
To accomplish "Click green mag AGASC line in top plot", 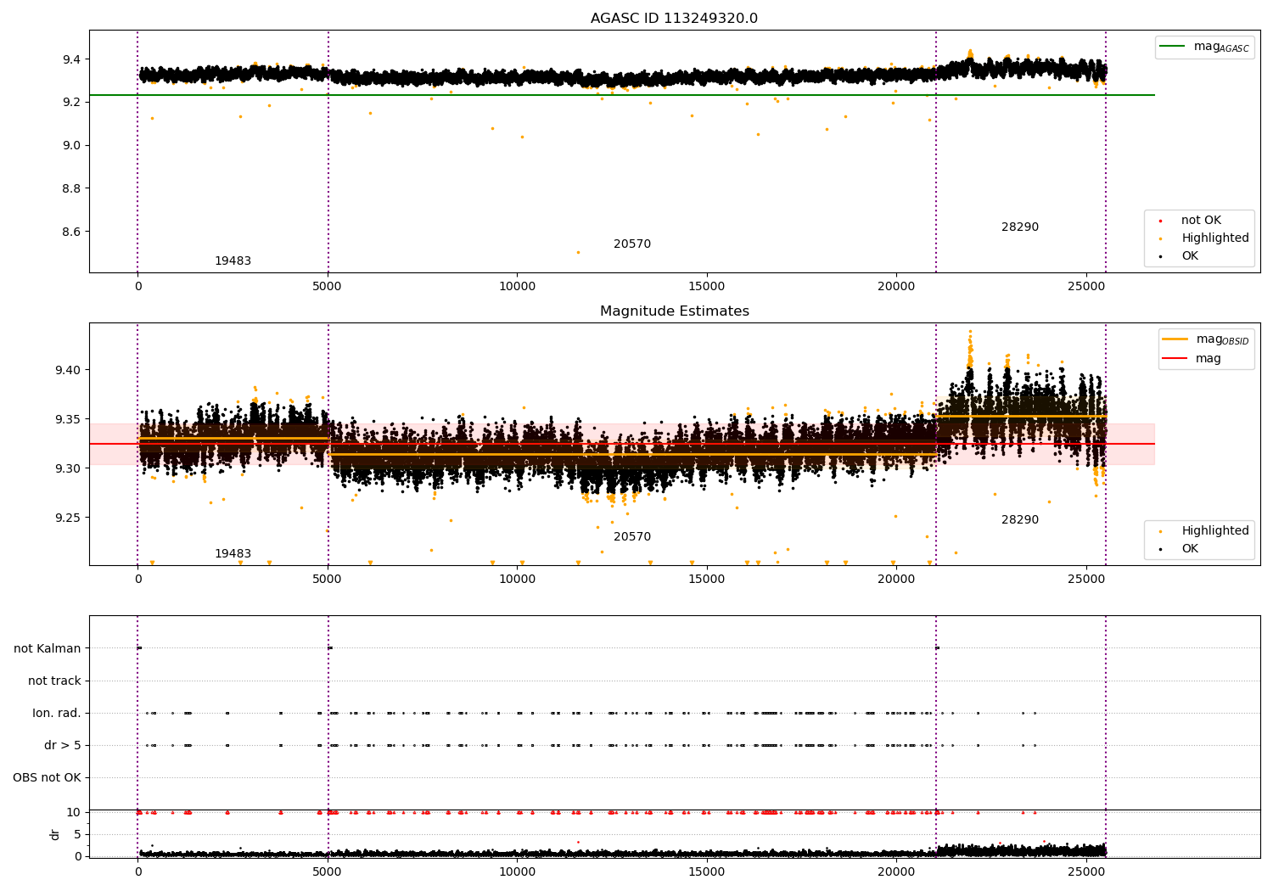I will pyautogui.click(x=621, y=95).
